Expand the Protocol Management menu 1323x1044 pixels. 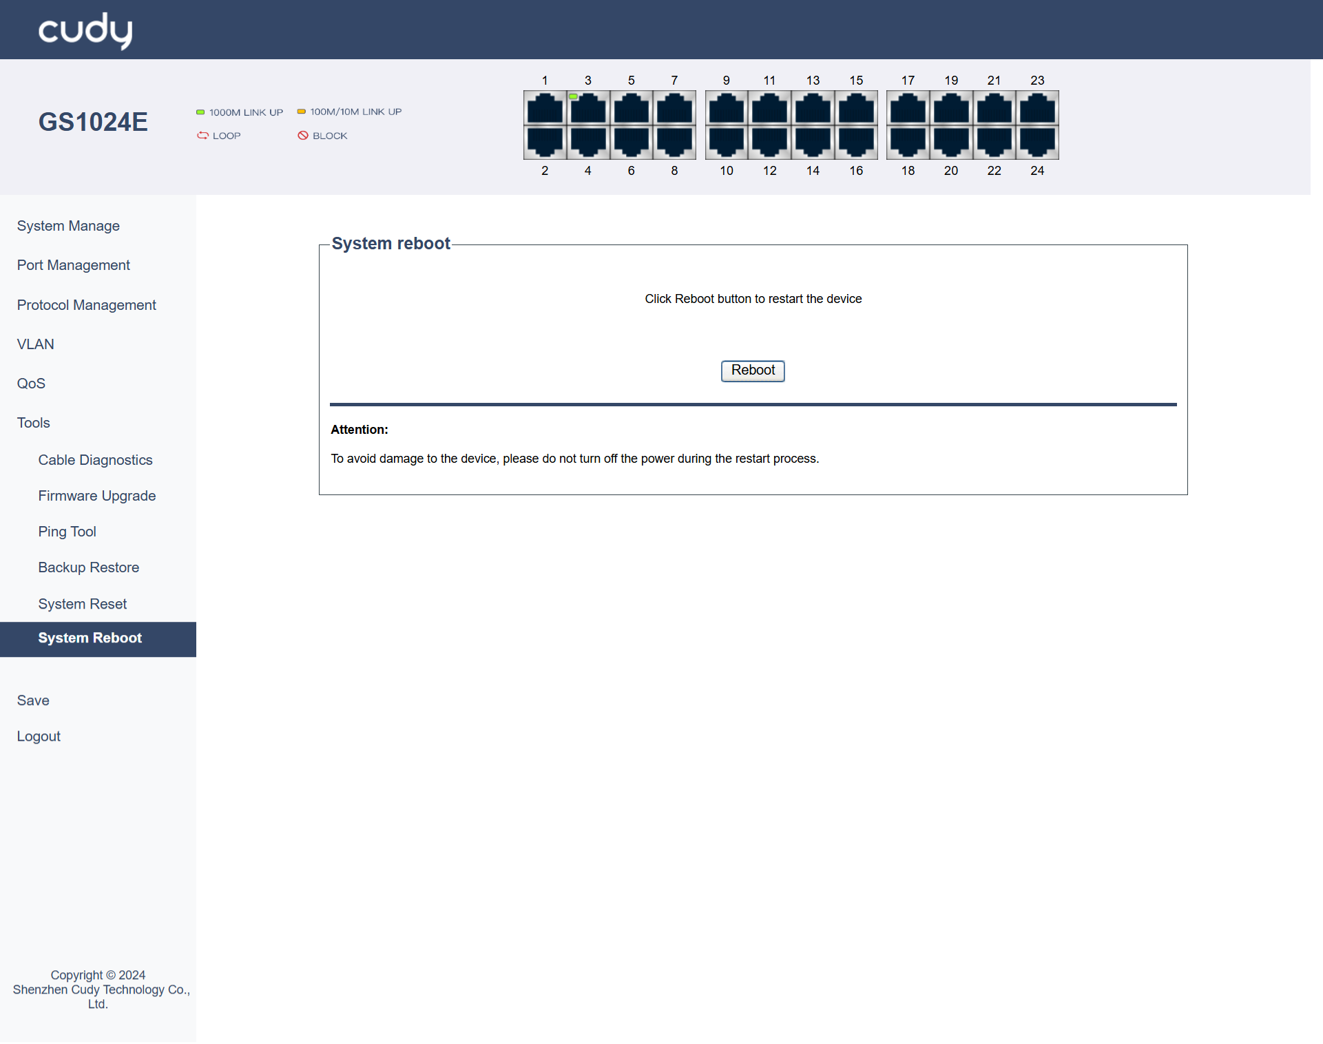tap(86, 305)
